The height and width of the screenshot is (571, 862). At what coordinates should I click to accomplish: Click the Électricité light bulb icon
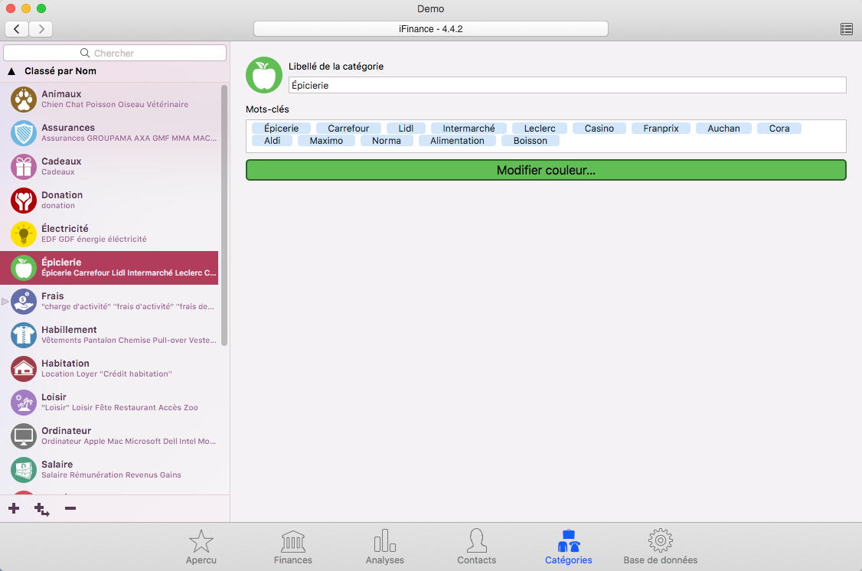click(24, 234)
